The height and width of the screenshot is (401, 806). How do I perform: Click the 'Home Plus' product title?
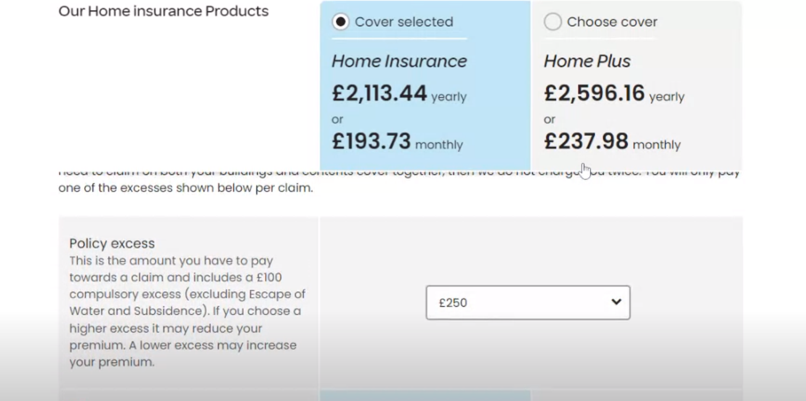(x=587, y=61)
